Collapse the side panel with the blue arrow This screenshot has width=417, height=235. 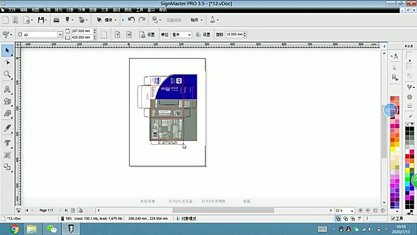[384, 46]
